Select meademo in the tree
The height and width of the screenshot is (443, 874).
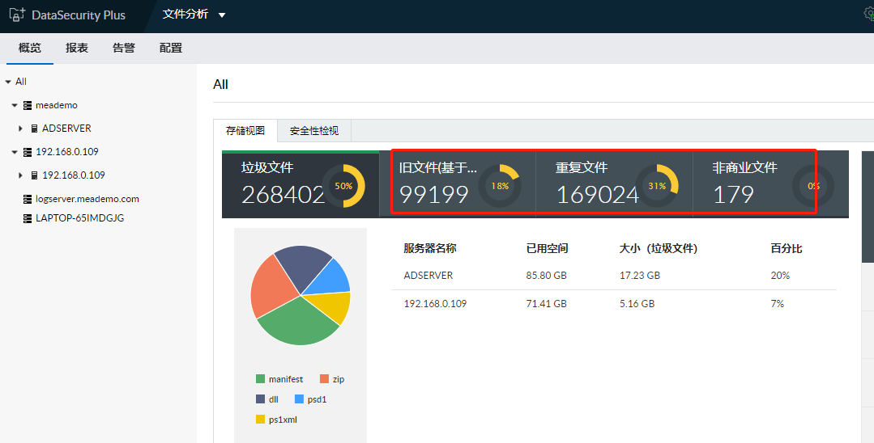[x=57, y=105]
